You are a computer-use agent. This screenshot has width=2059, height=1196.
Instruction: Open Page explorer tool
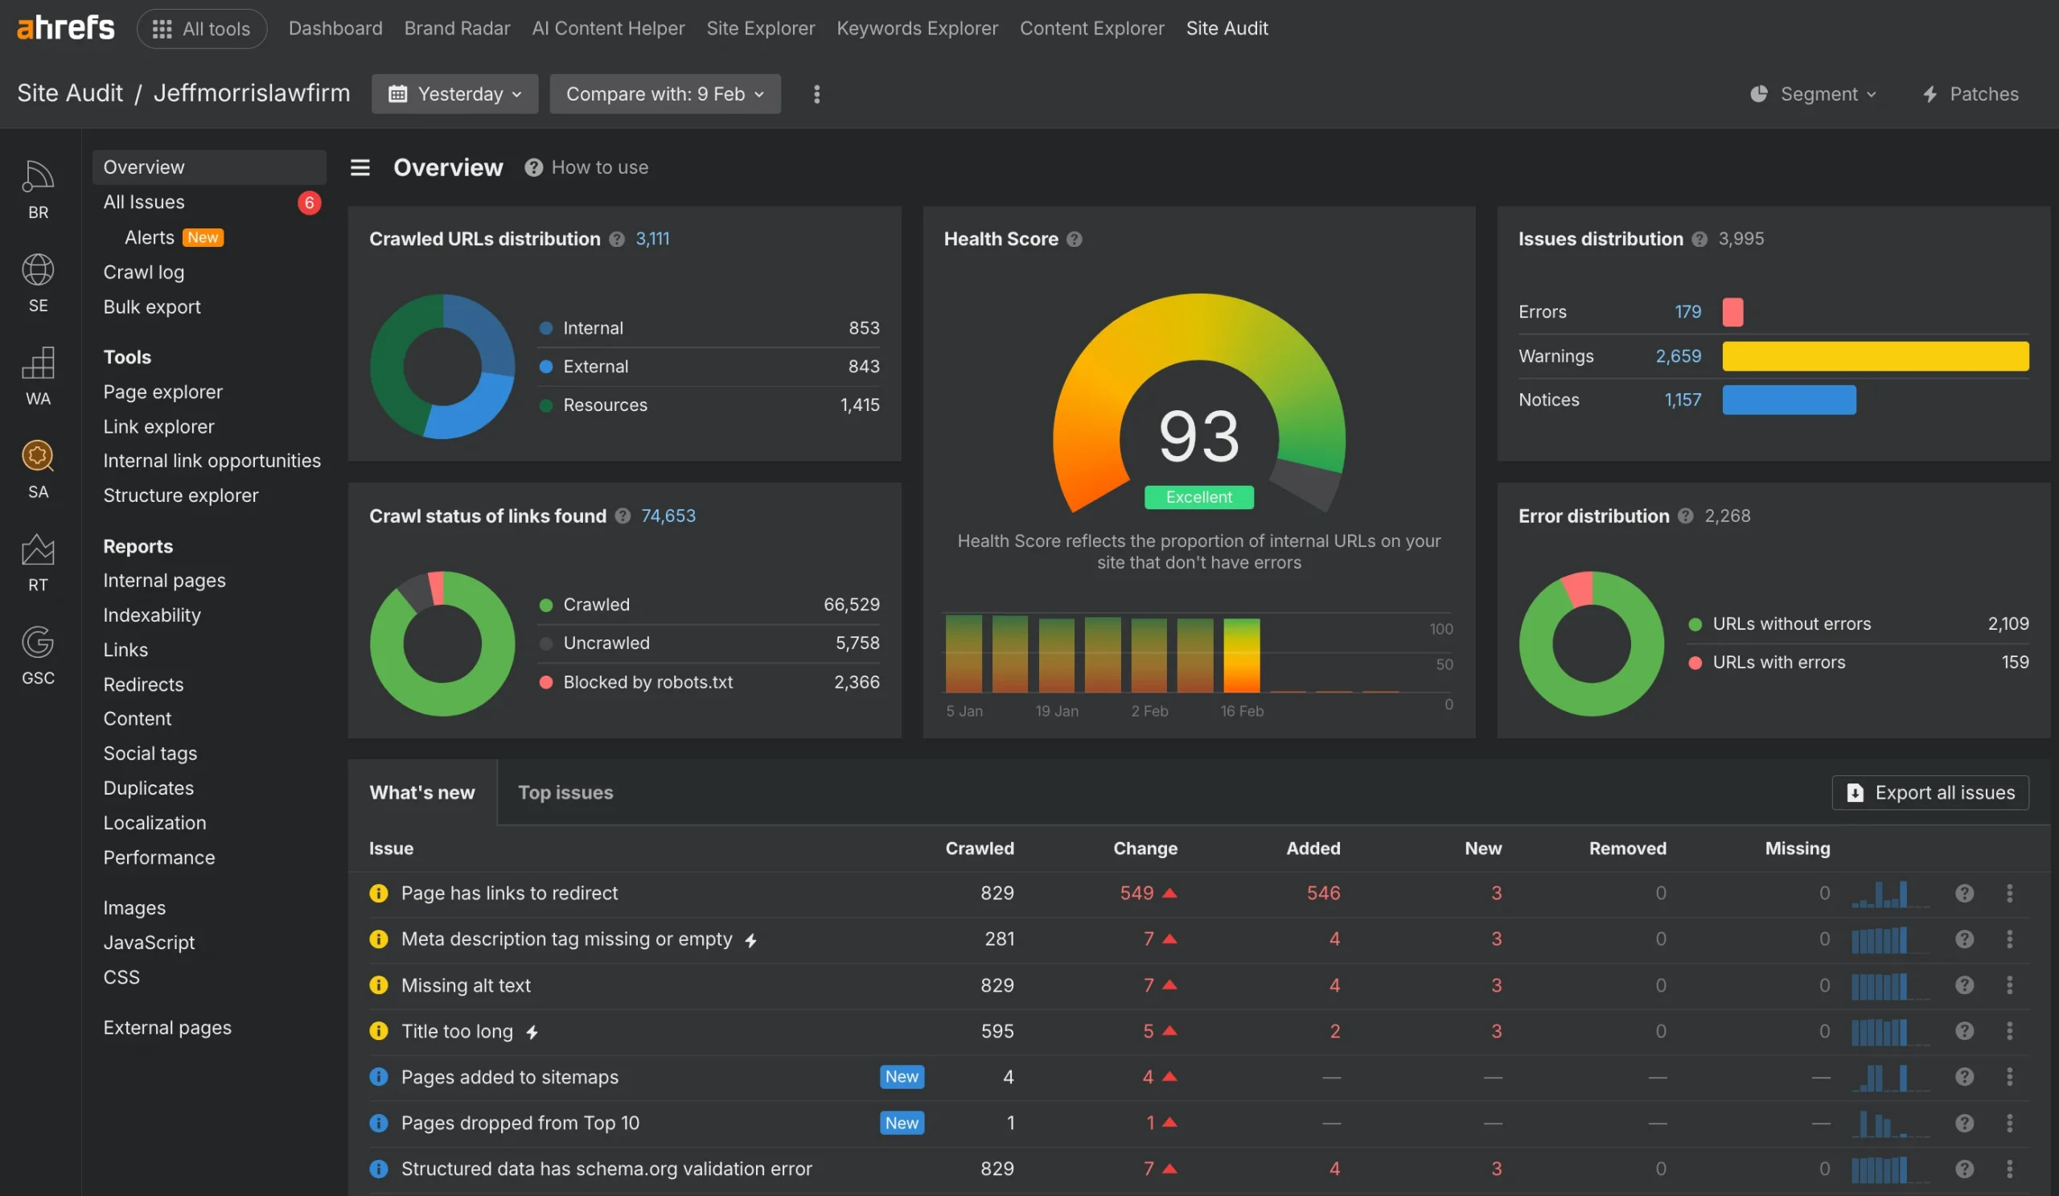tap(162, 393)
